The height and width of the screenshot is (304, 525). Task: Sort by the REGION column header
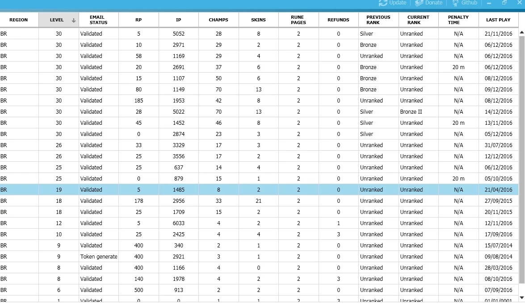(19, 20)
